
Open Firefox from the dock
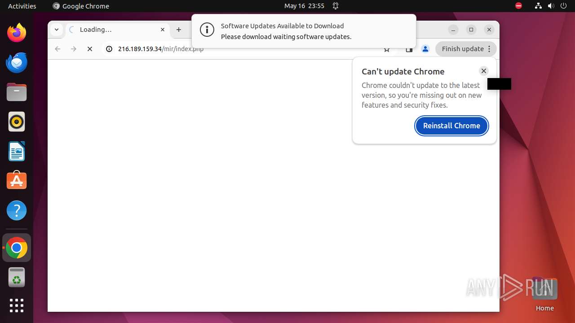(x=17, y=33)
